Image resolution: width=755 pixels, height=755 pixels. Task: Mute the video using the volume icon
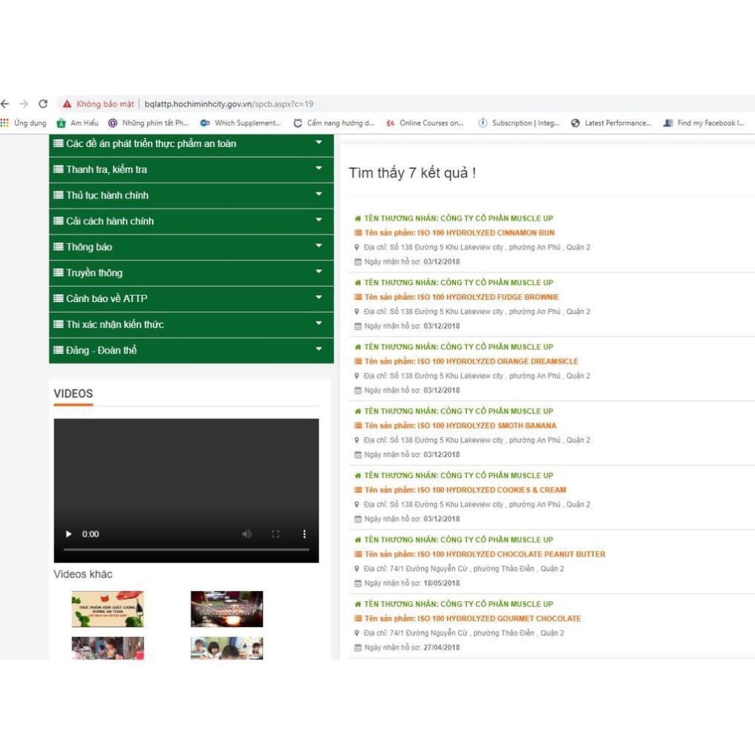pyautogui.click(x=246, y=534)
